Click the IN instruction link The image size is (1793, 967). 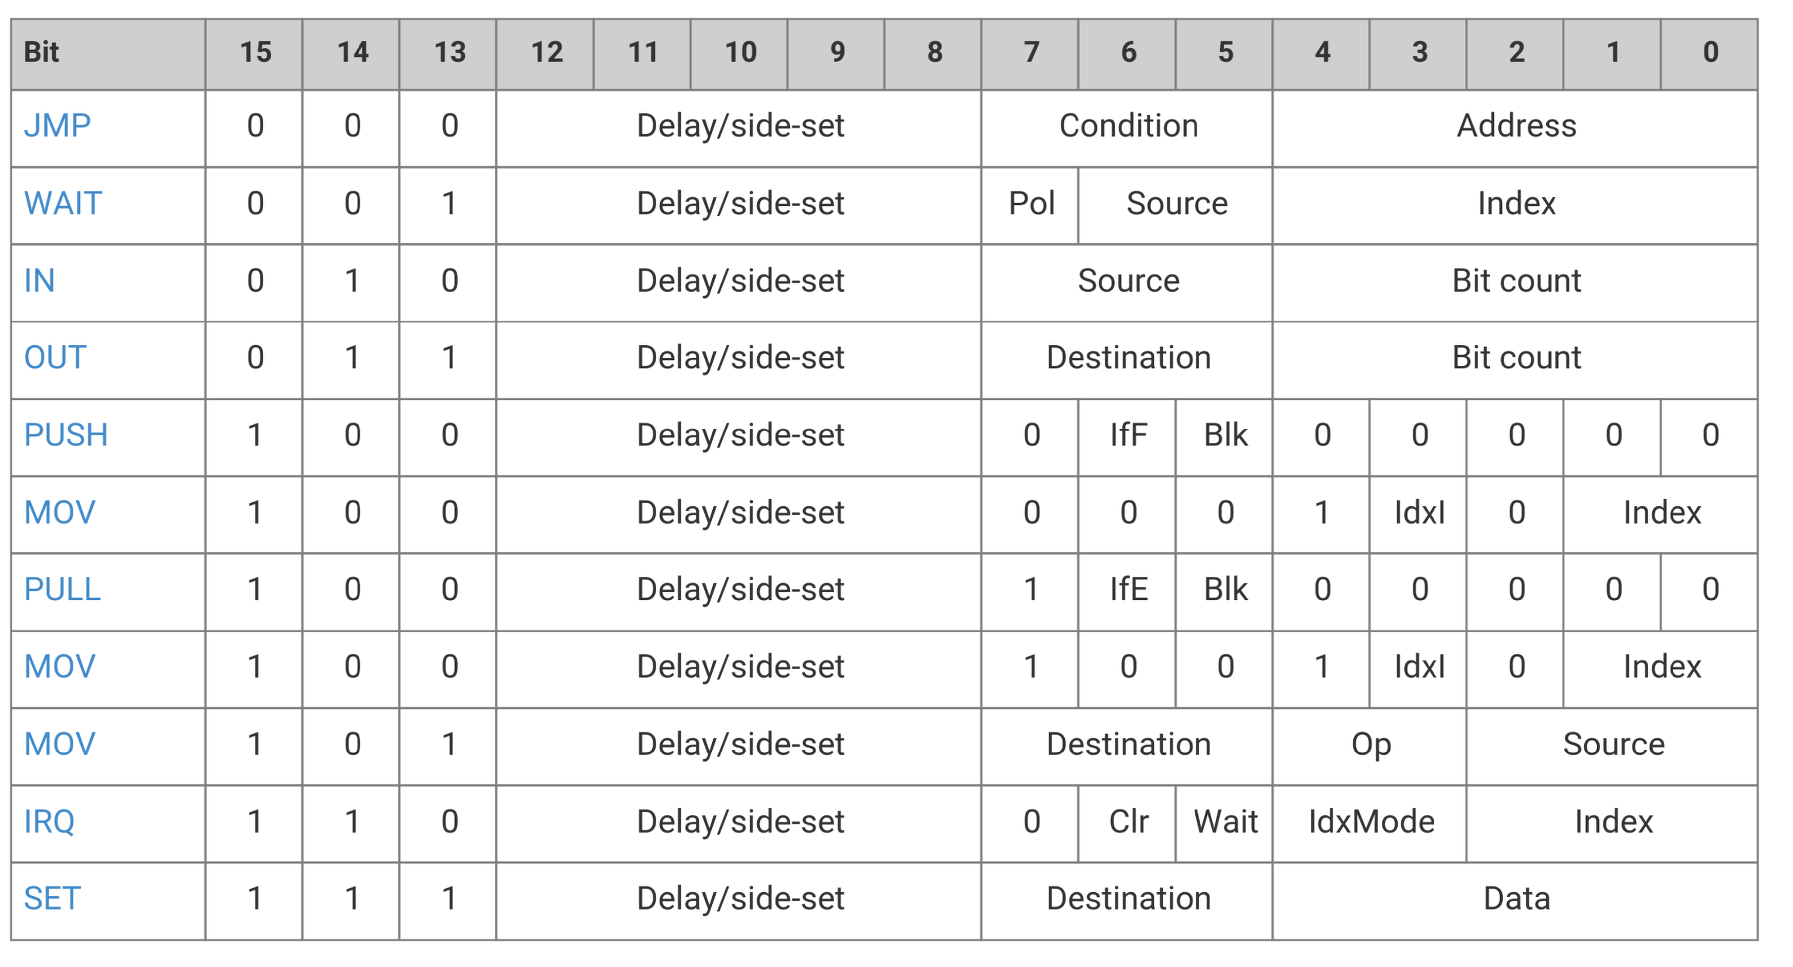point(39,280)
